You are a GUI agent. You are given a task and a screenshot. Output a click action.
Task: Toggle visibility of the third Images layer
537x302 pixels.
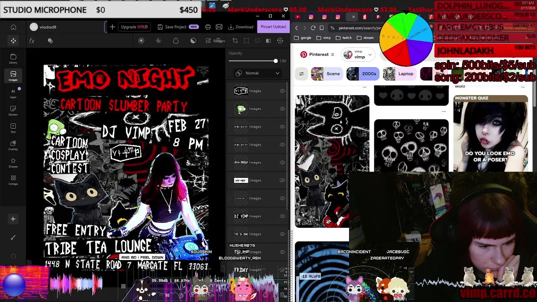282,127
